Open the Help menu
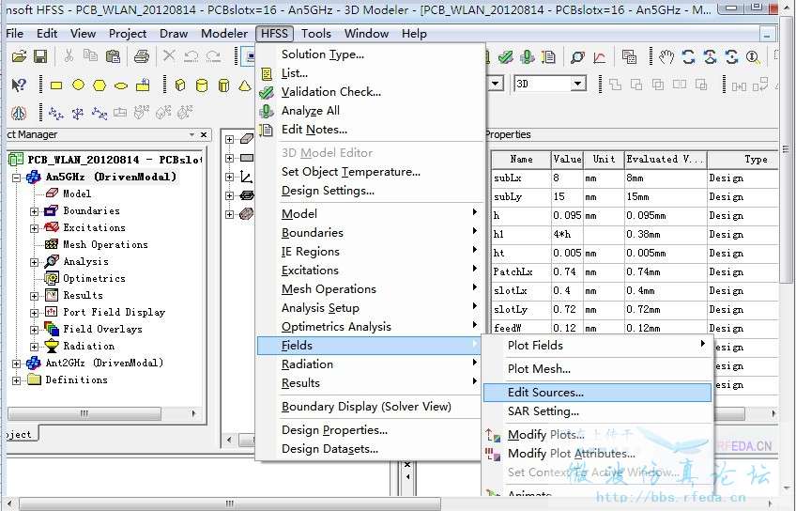 414,34
